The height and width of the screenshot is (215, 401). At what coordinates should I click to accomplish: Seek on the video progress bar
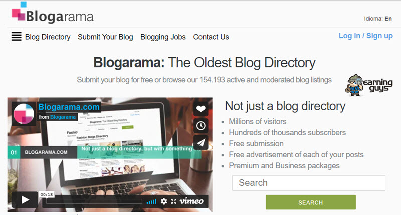pos(94,201)
